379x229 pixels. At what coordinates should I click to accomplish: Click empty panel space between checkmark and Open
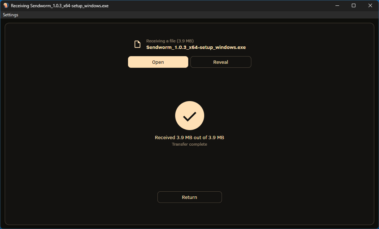(189, 85)
